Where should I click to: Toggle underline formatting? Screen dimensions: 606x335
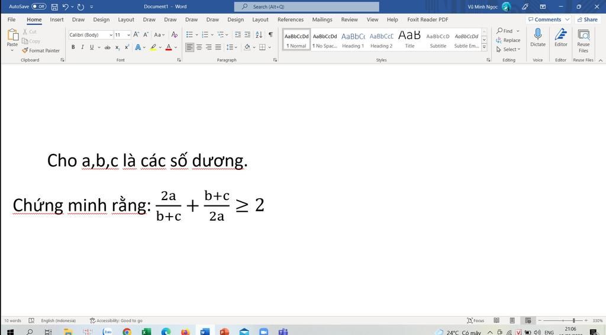click(x=92, y=47)
